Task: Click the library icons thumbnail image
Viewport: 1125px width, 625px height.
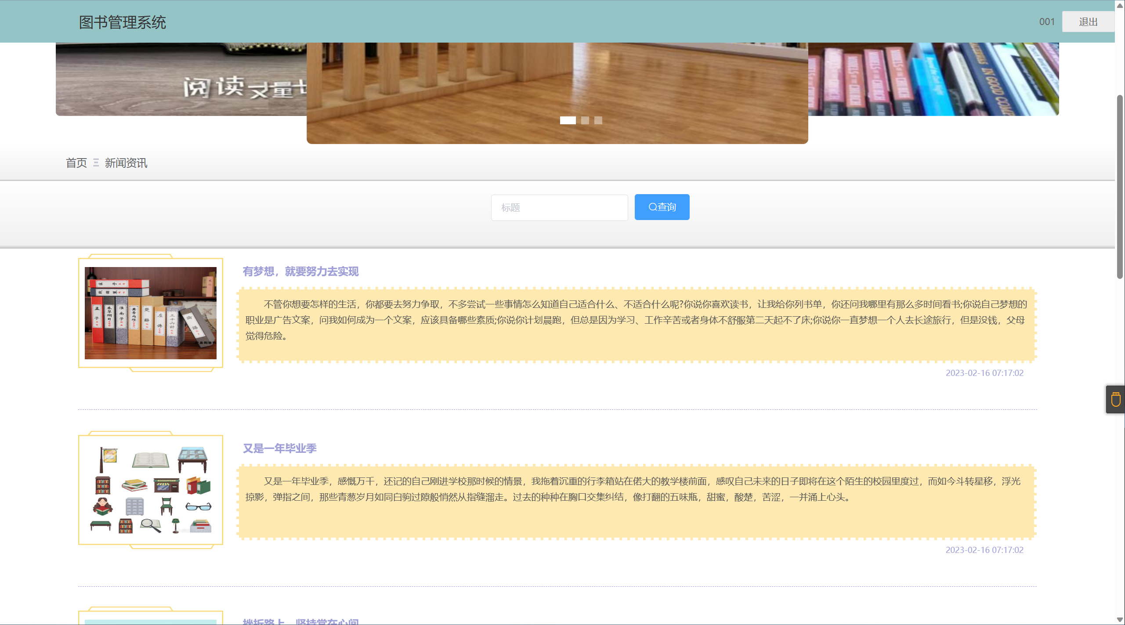Action: coord(150,490)
